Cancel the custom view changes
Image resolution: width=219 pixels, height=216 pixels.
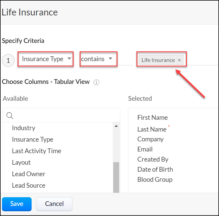click(54, 204)
